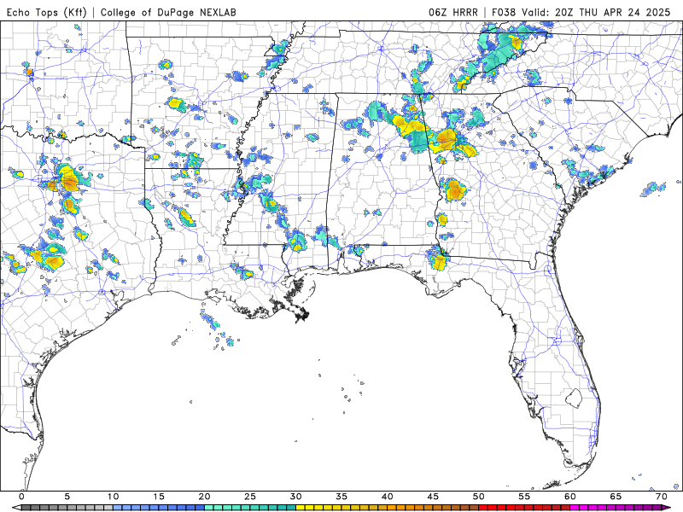The image size is (683, 512).
Task: Click the white arrow starting the color bar
Action: [17, 508]
